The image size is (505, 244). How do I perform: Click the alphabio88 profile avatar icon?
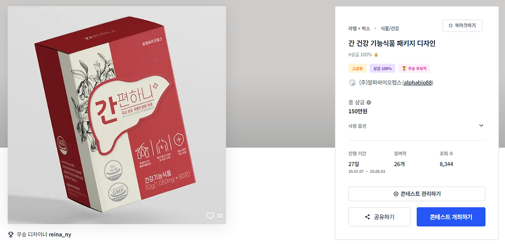[x=352, y=83]
